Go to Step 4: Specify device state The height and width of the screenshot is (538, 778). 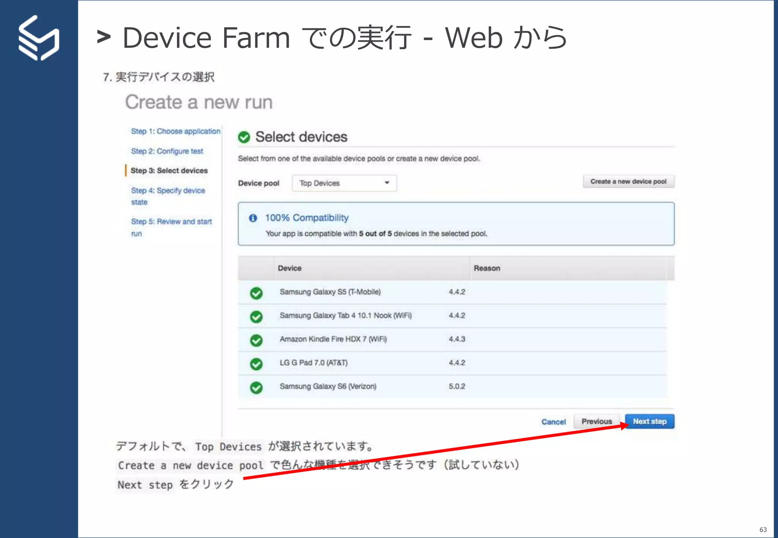[168, 196]
